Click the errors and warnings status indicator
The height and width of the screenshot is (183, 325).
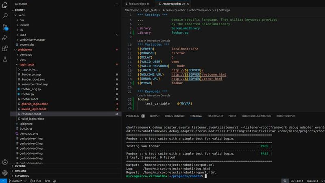[x=35, y=181]
